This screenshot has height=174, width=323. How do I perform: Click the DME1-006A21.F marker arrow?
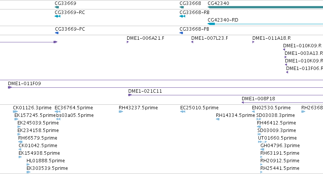pyautogui.click(x=128, y=42)
